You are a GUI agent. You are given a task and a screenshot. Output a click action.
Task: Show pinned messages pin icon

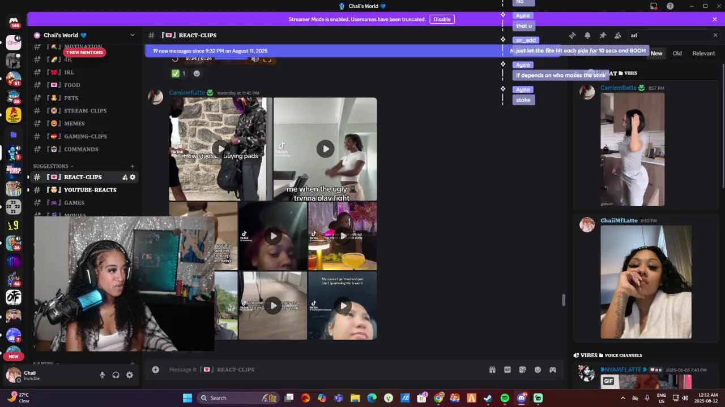(603, 35)
